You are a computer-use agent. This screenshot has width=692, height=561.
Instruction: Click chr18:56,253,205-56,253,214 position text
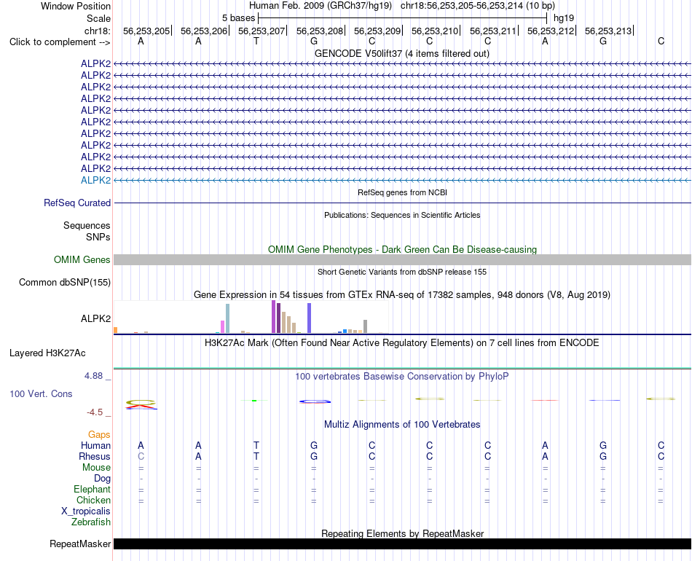478,6
